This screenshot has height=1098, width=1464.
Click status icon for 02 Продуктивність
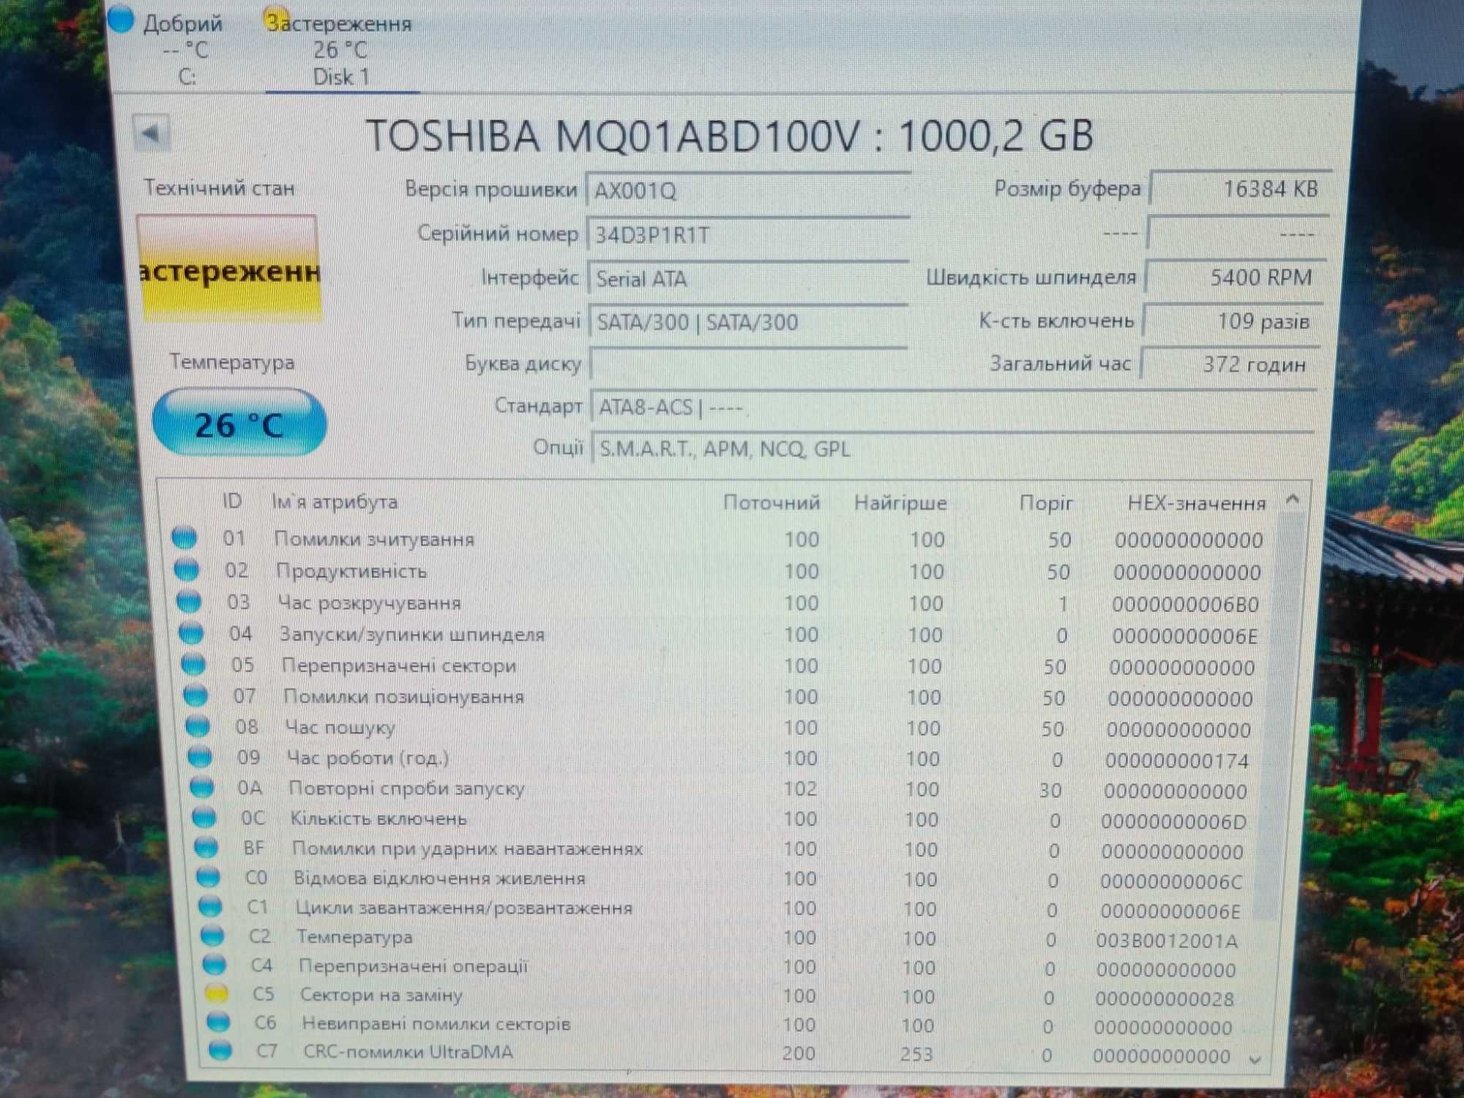[187, 569]
